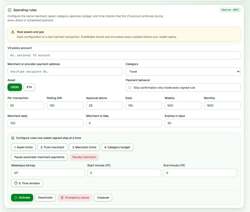Edit the Weekly limit field showing 500
Viewport: 250px width, 212px height.
(x=183, y=105)
